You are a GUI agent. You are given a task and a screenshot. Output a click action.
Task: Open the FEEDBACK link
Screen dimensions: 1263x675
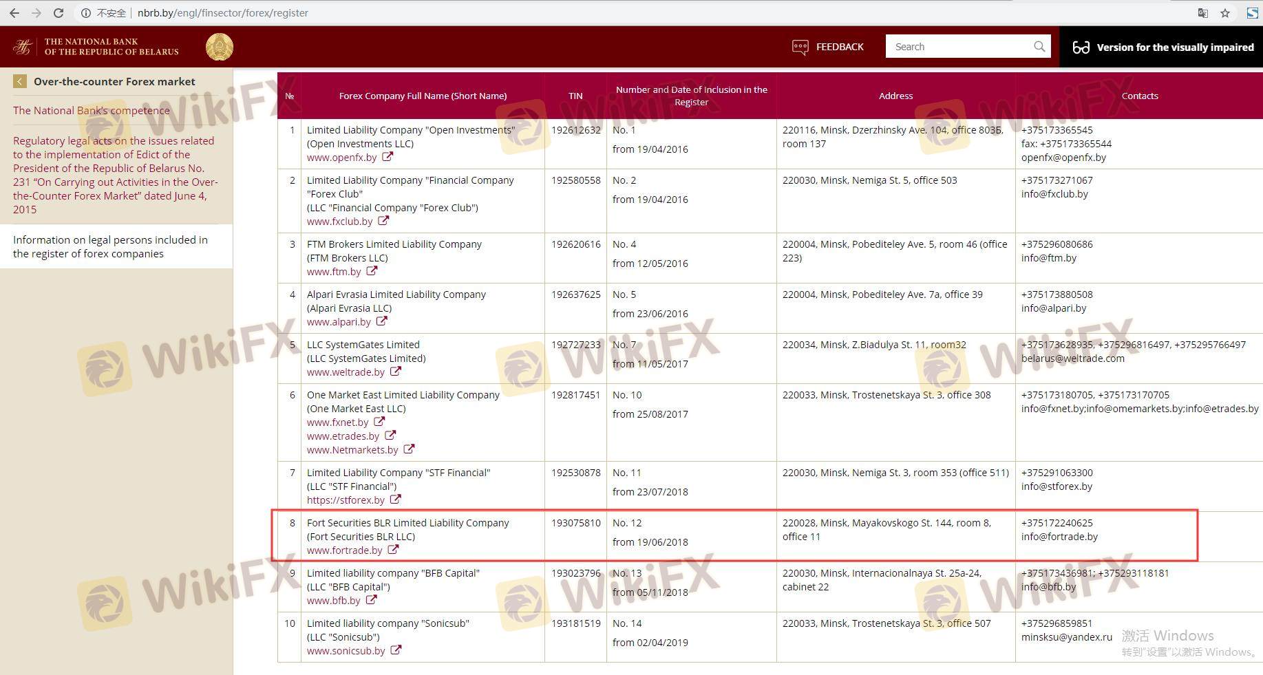tap(828, 47)
